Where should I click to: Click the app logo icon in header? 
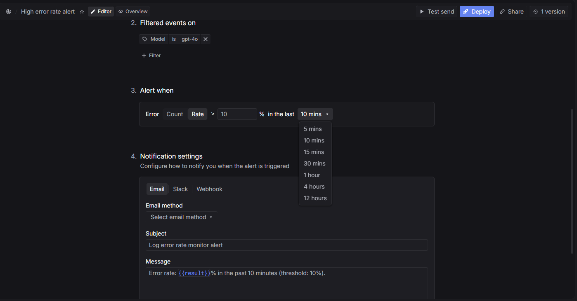9,12
